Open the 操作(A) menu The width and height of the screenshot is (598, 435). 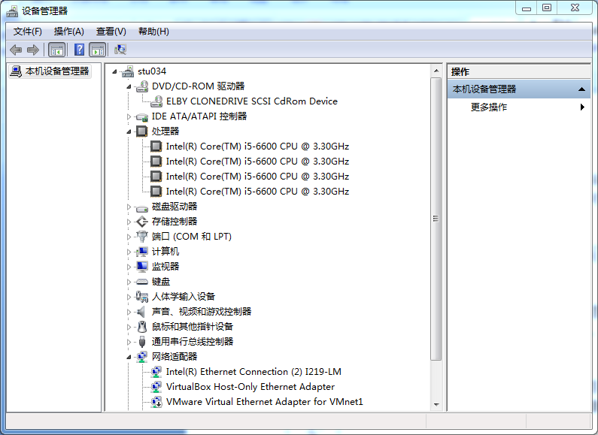click(x=68, y=32)
